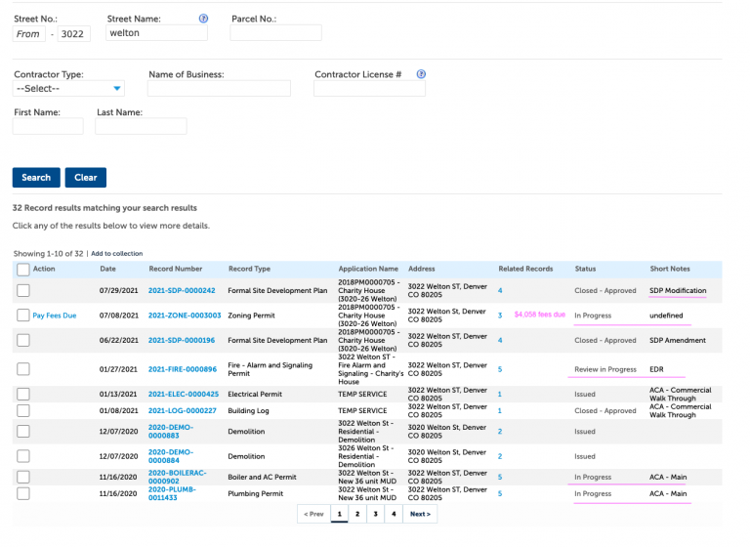This screenshot has height=547, width=750.
Task: Sort by the Short Notes column header
Action: coord(670,269)
